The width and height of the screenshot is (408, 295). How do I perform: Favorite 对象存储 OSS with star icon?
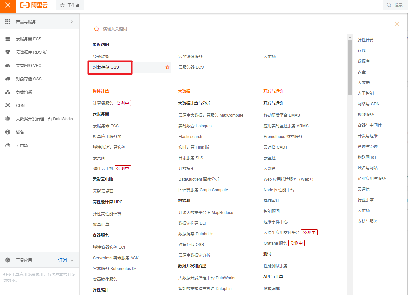(167, 67)
